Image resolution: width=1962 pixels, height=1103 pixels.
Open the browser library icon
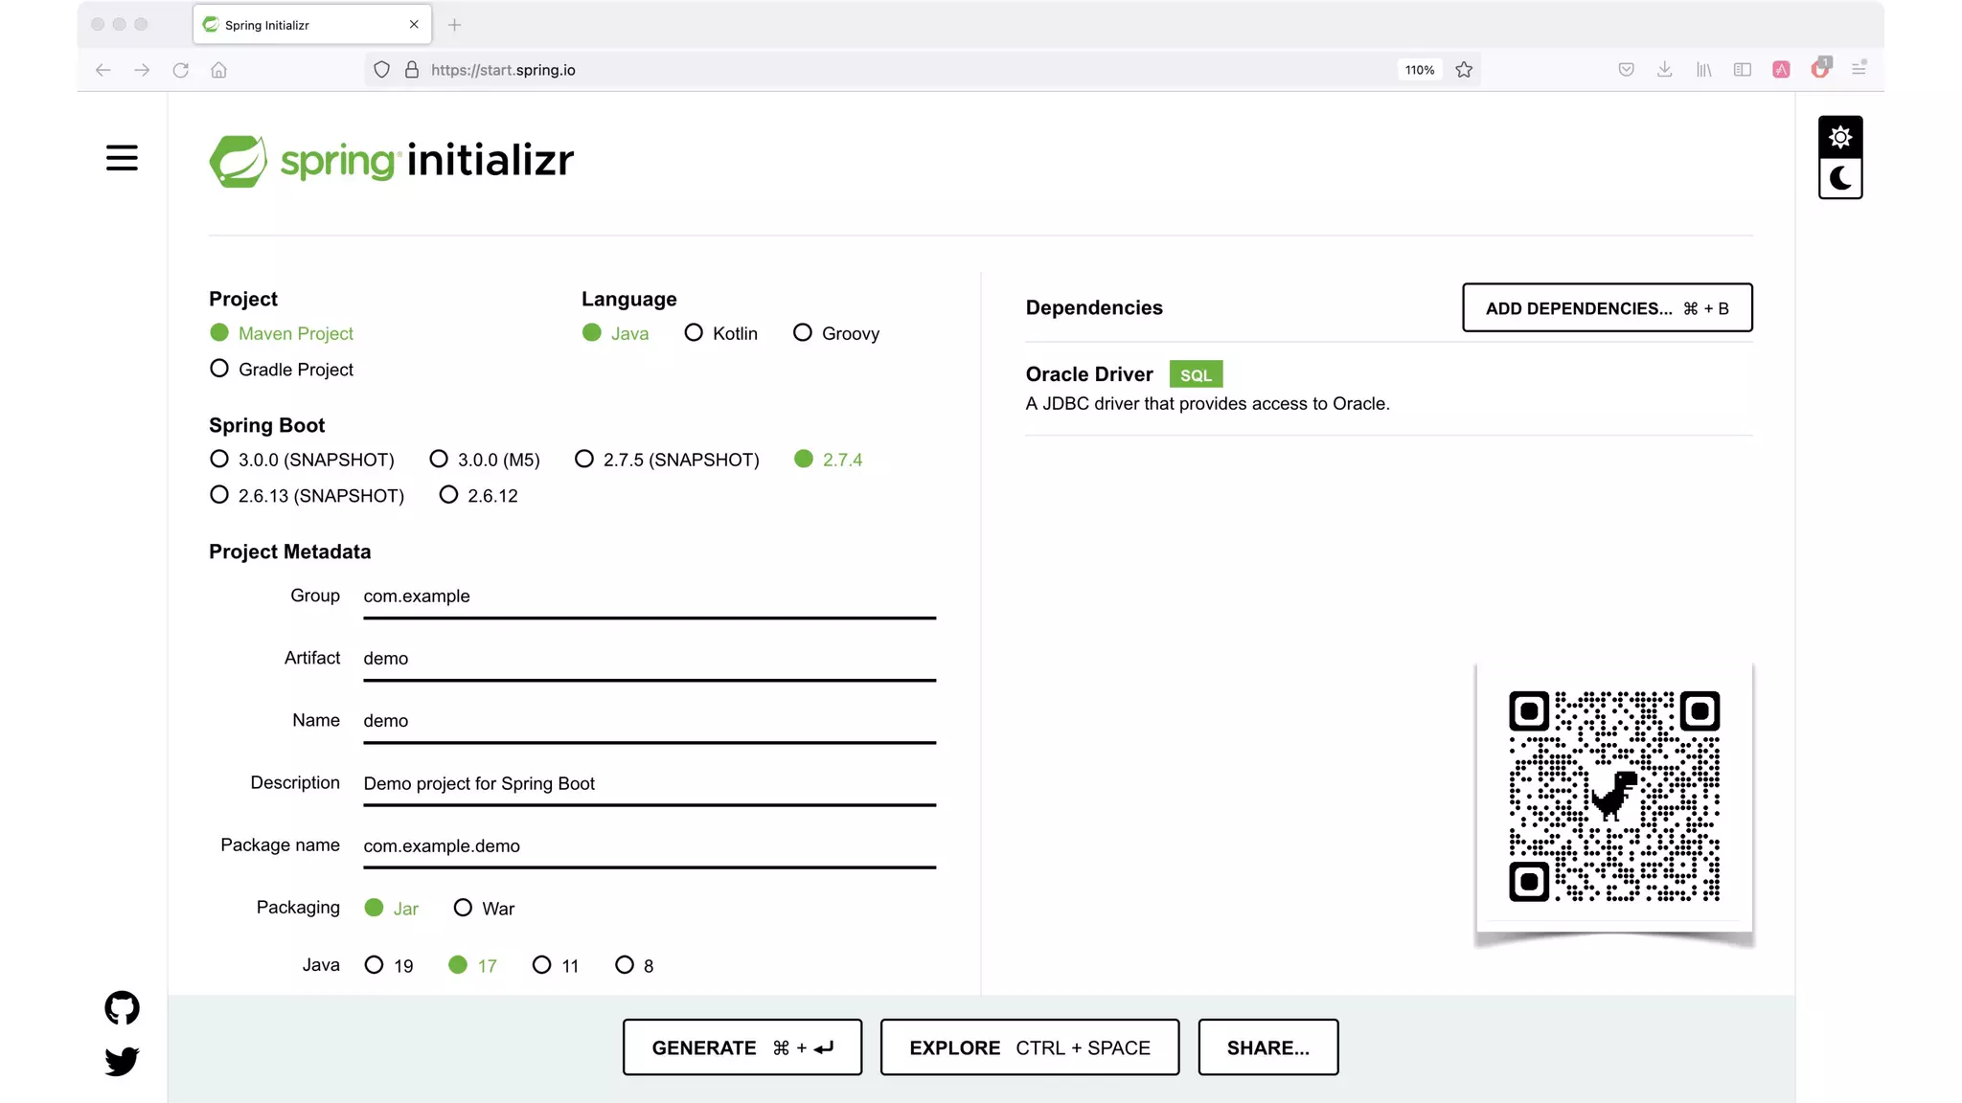(x=1703, y=70)
